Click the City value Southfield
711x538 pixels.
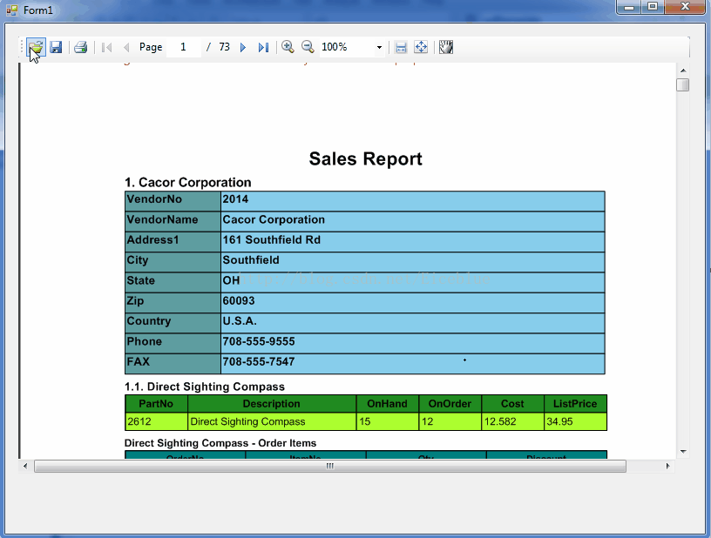pyautogui.click(x=413, y=262)
